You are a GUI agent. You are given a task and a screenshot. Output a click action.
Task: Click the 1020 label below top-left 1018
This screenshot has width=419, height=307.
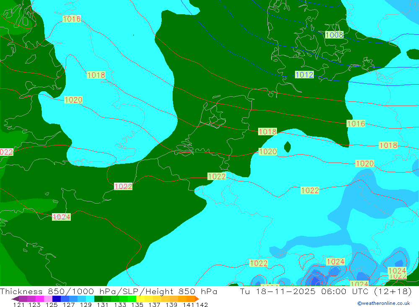tap(73, 100)
